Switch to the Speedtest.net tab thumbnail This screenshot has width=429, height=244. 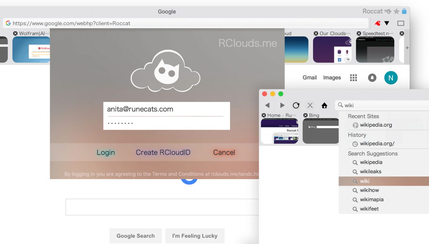click(x=375, y=49)
